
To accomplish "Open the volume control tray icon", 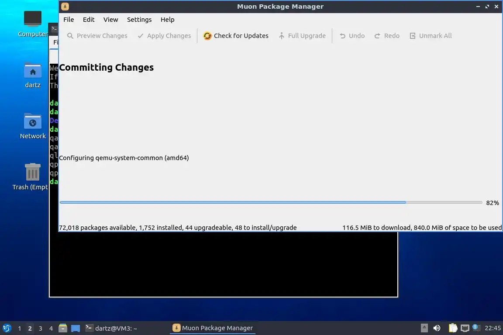I will click(x=437, y=328).
